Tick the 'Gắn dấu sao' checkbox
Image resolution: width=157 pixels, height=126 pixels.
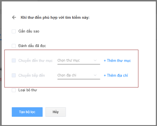click(x=14, y=31)
